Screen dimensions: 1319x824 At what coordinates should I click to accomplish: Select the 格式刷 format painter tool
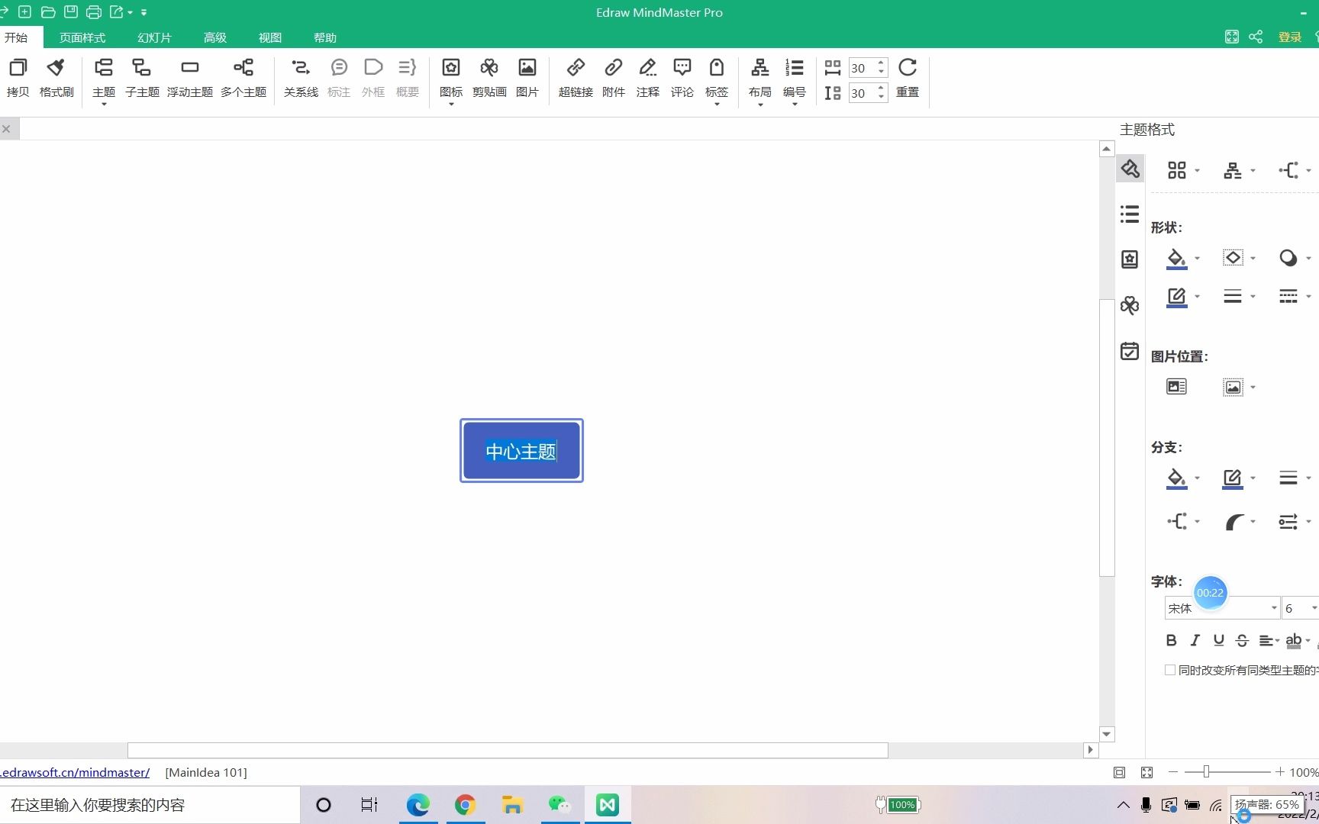tap(56, 78)
